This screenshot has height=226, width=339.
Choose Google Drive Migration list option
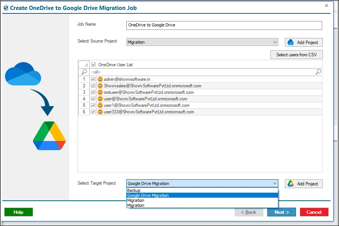coord(202,195)
